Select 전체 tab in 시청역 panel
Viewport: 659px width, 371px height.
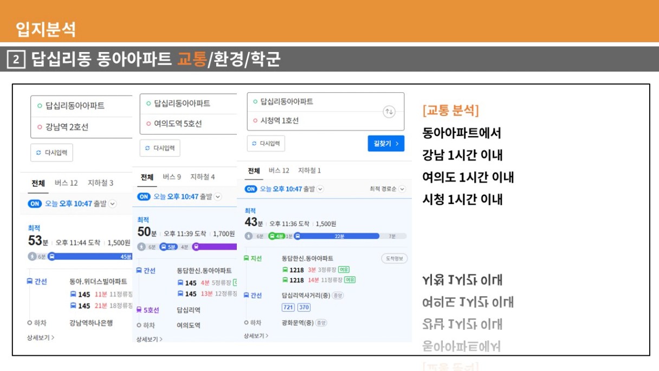pos(254,170)
